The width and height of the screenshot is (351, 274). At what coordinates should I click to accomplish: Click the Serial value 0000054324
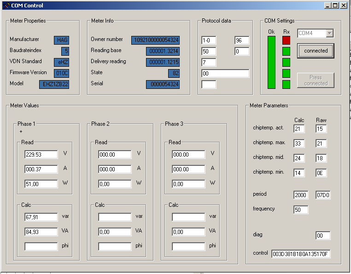(x=163, y=84)
